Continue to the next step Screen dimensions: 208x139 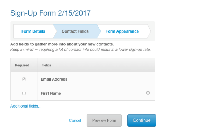click(x=141, y=120)
